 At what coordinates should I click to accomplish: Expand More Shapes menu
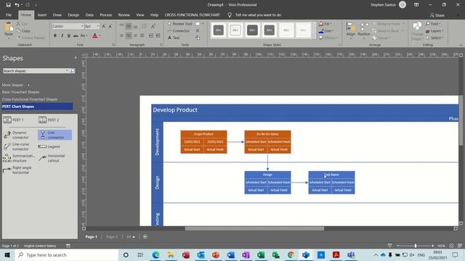pyautogui.click(x=15, y=85)
